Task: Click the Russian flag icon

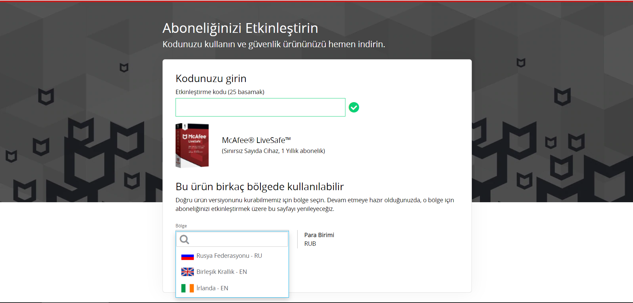Action: pyautogui.click(x=187, y=256)
